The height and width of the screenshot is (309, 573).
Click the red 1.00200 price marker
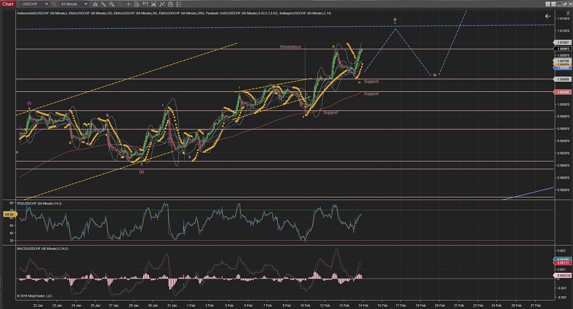click(563, 92)
